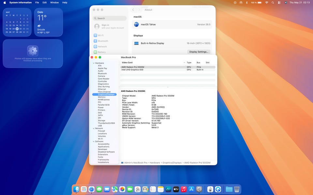Select Intel UHD Graphics 630 row
Screen dimensions: 313x195
pyautogui.click(x=168, y=70)
